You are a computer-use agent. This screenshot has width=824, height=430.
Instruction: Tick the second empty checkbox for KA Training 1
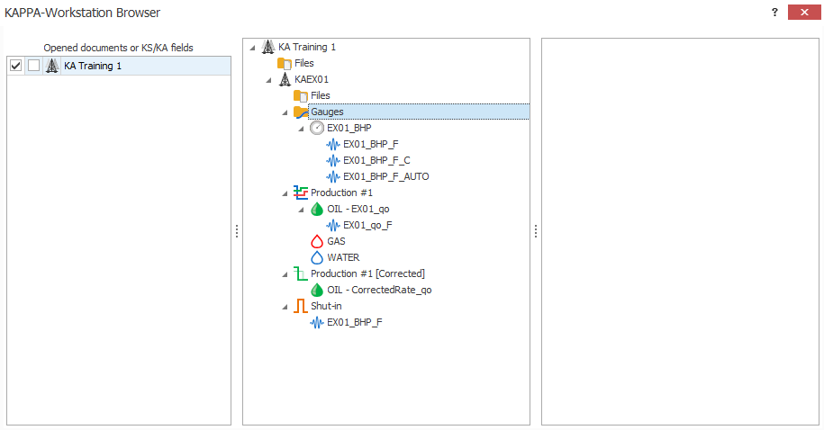(x=33, y=66)
